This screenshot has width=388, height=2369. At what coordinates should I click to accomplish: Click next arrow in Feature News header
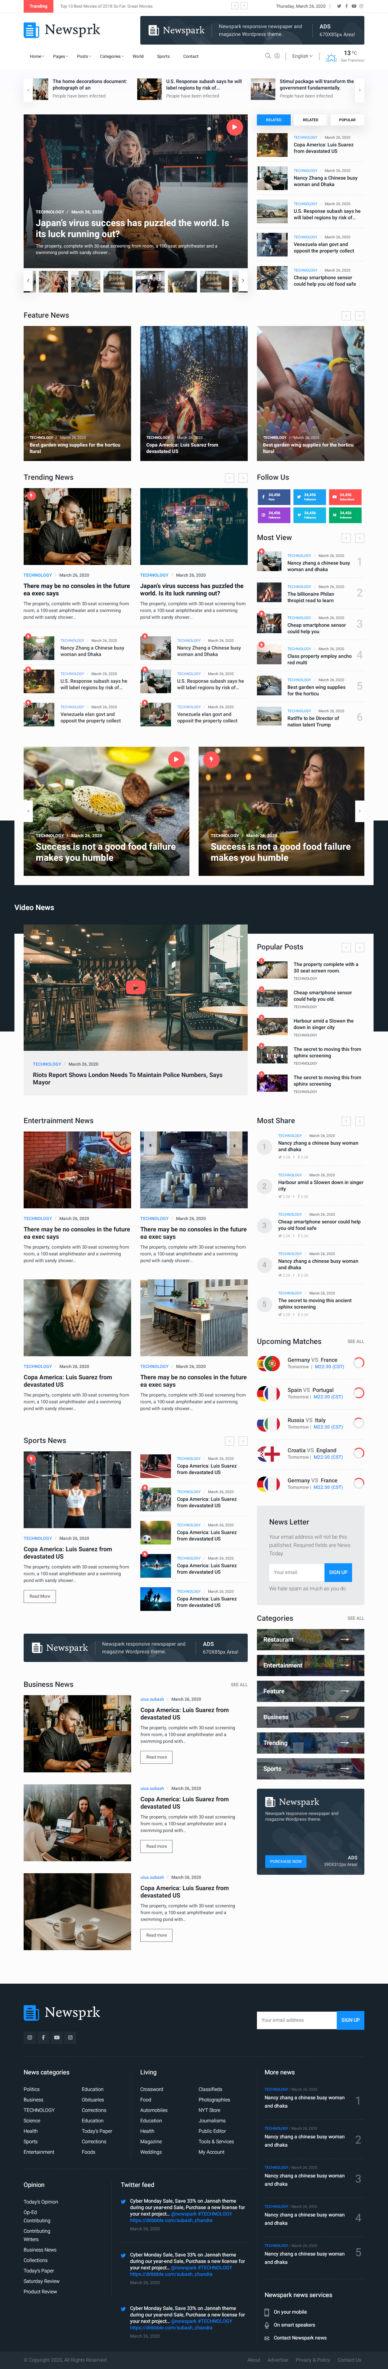[x=359, y=316]
